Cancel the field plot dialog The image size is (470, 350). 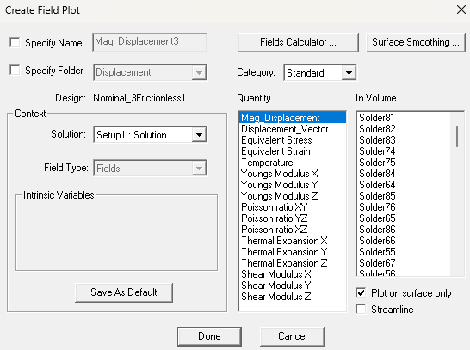click(x=293, y=336)
